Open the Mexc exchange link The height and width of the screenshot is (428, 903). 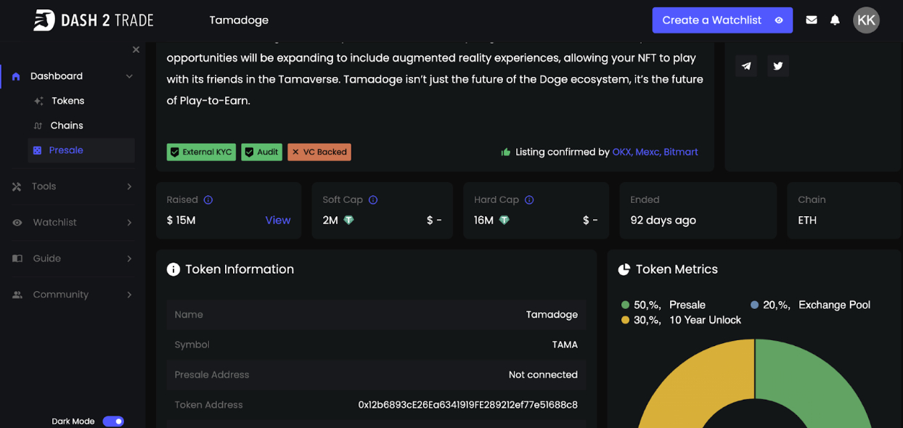647,152
